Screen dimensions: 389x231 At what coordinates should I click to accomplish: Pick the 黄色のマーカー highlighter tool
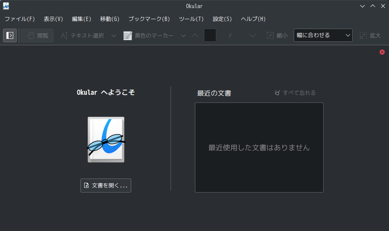pyautogui.click(x=148, y=35)
